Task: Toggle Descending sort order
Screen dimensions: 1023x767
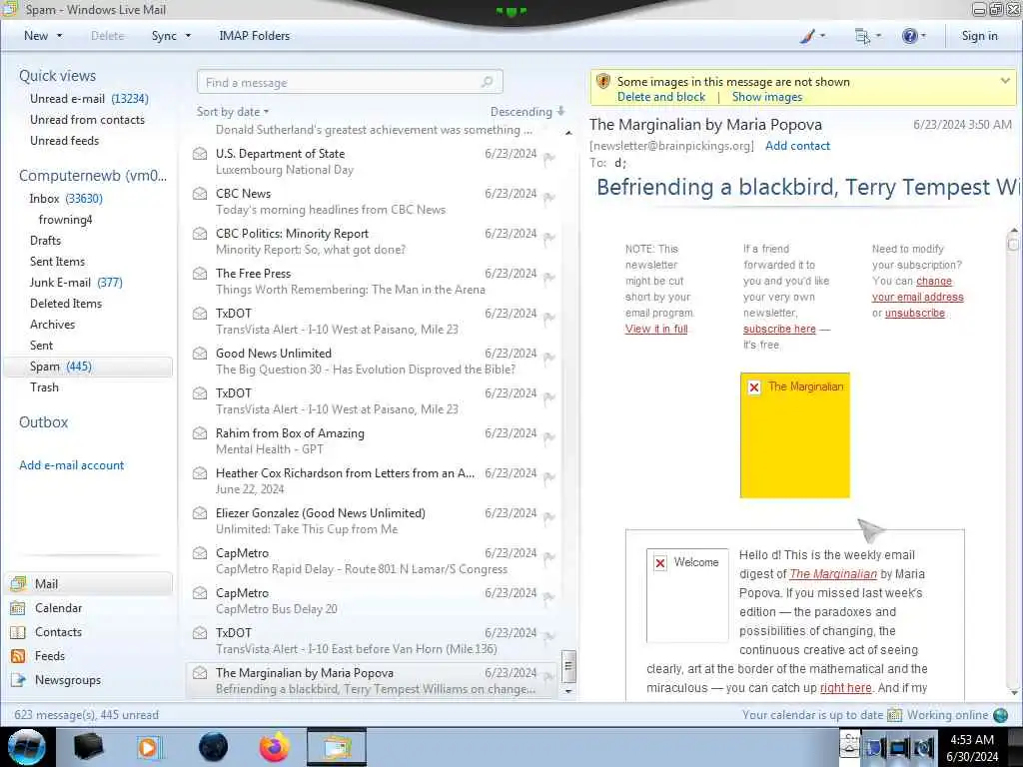Action: [x=527, y=112]
